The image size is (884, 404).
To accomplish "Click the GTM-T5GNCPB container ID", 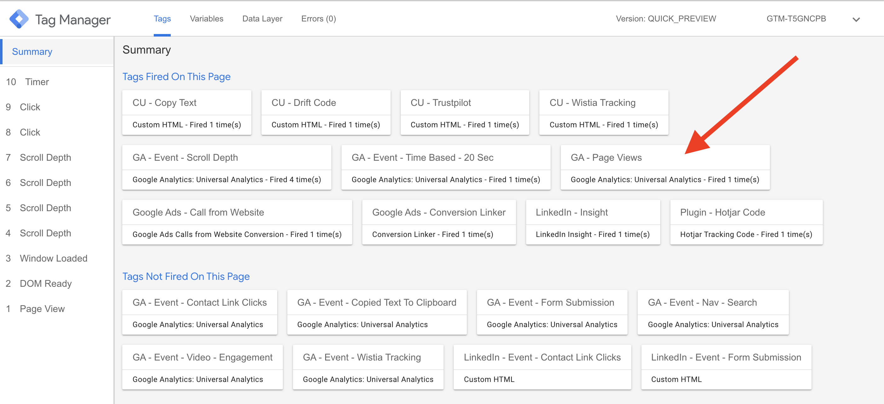I will [796, 19].
